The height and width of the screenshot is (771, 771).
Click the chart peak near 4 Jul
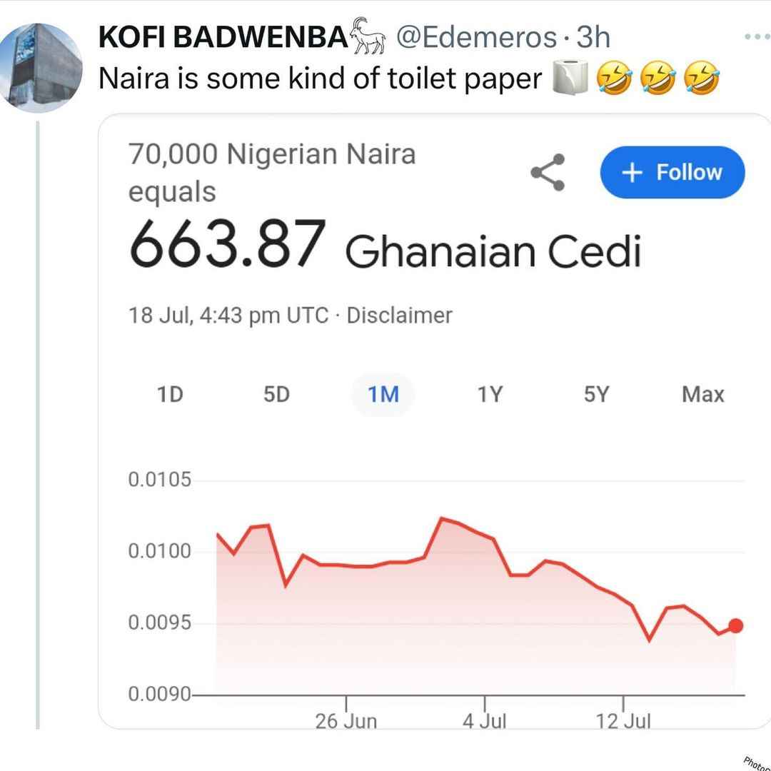[x=442, y=518]
